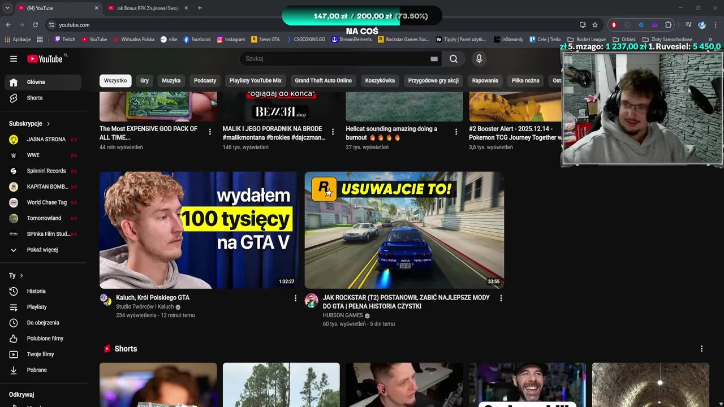
Task: Open options for Hellcat burnout video
Action: [x=456, y=132]
